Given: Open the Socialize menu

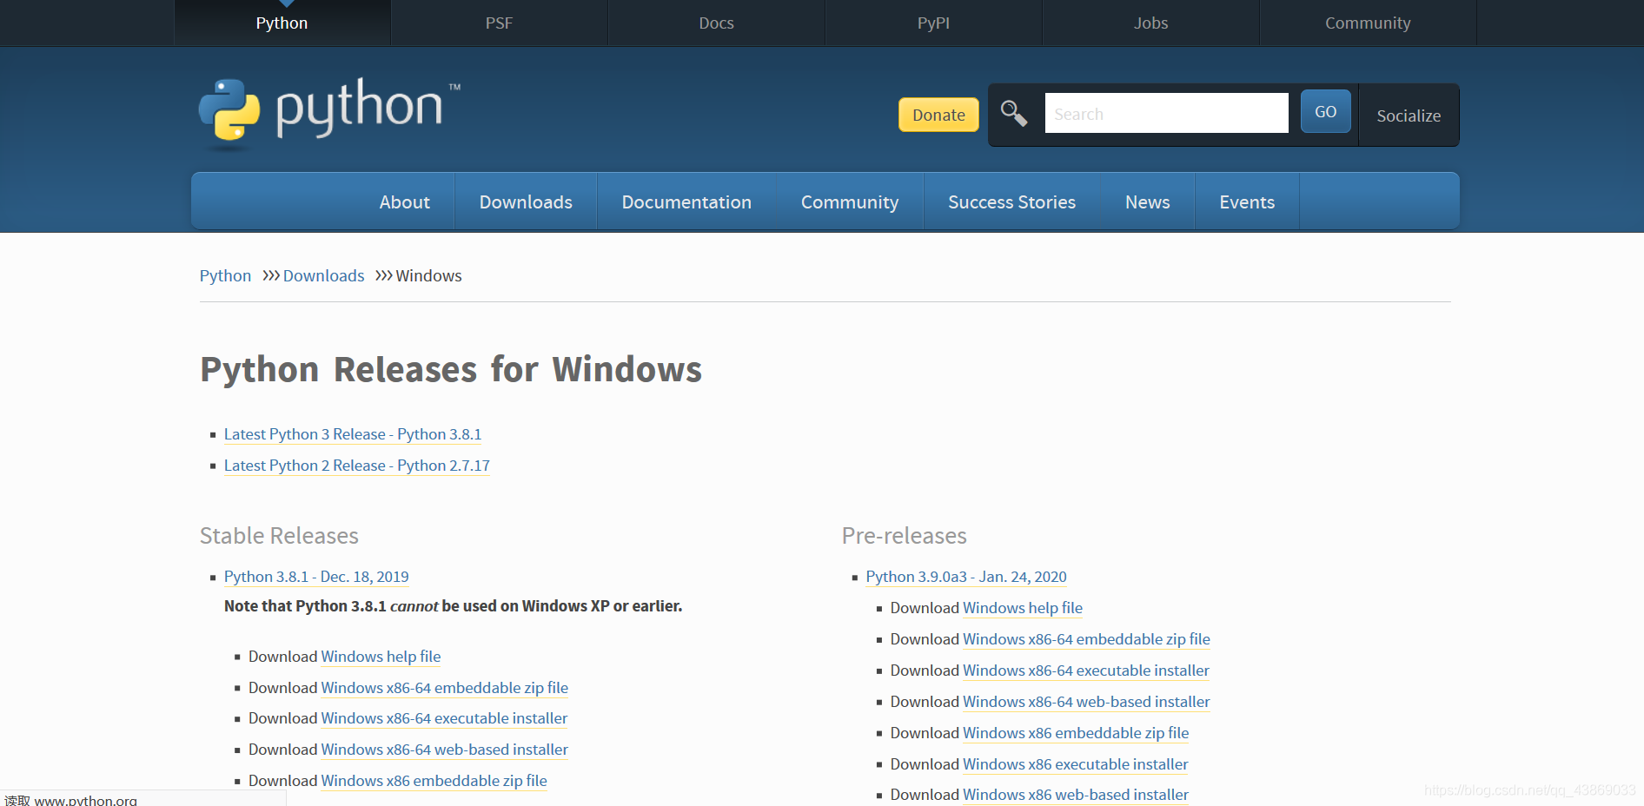Looking at the screenshot, I should click(x=1408, y=116).
